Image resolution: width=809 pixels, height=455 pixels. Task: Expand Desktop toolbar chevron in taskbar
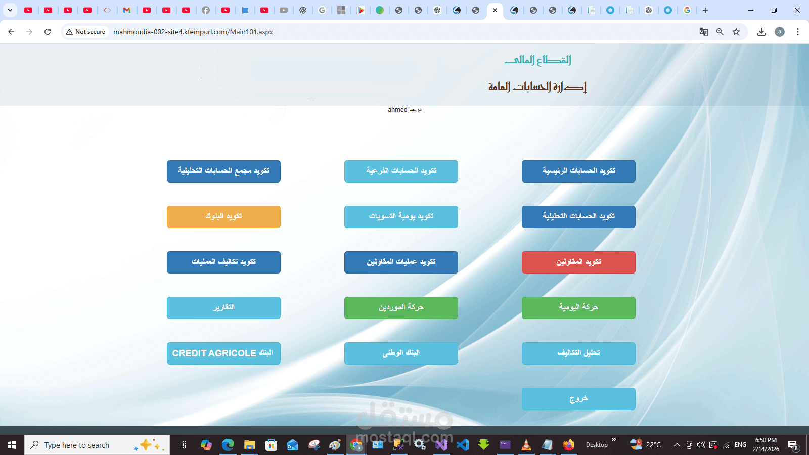tap(614, 440)
